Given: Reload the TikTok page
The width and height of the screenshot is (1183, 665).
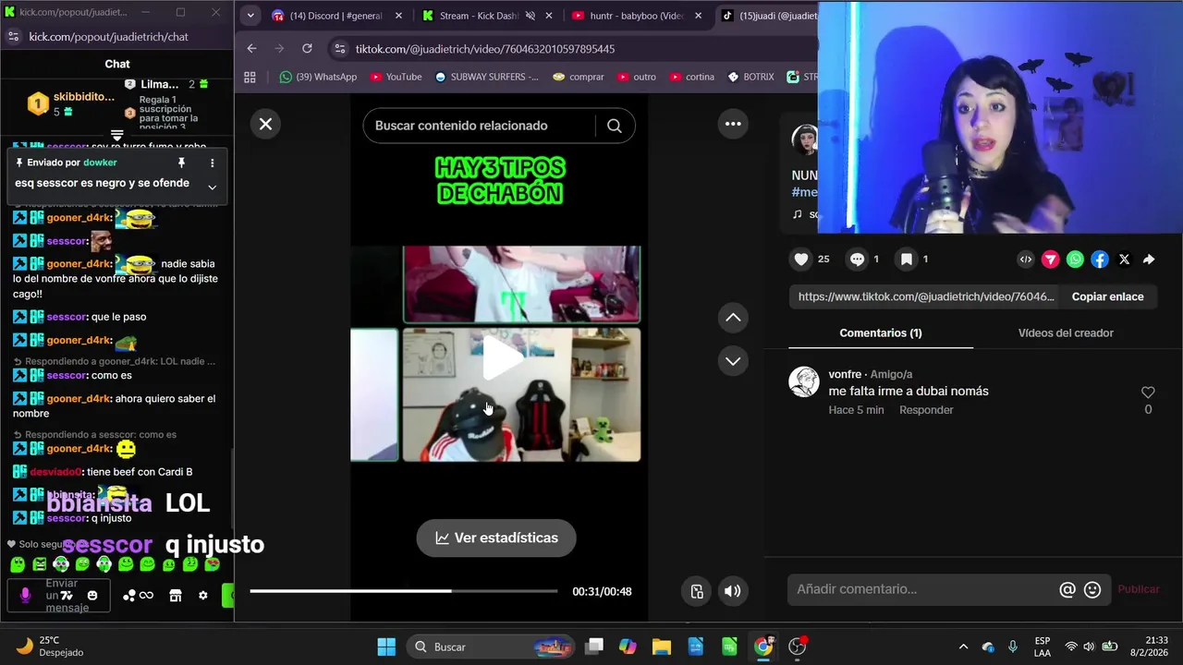Looking at the screenshot, I should [x=307, y=48].
